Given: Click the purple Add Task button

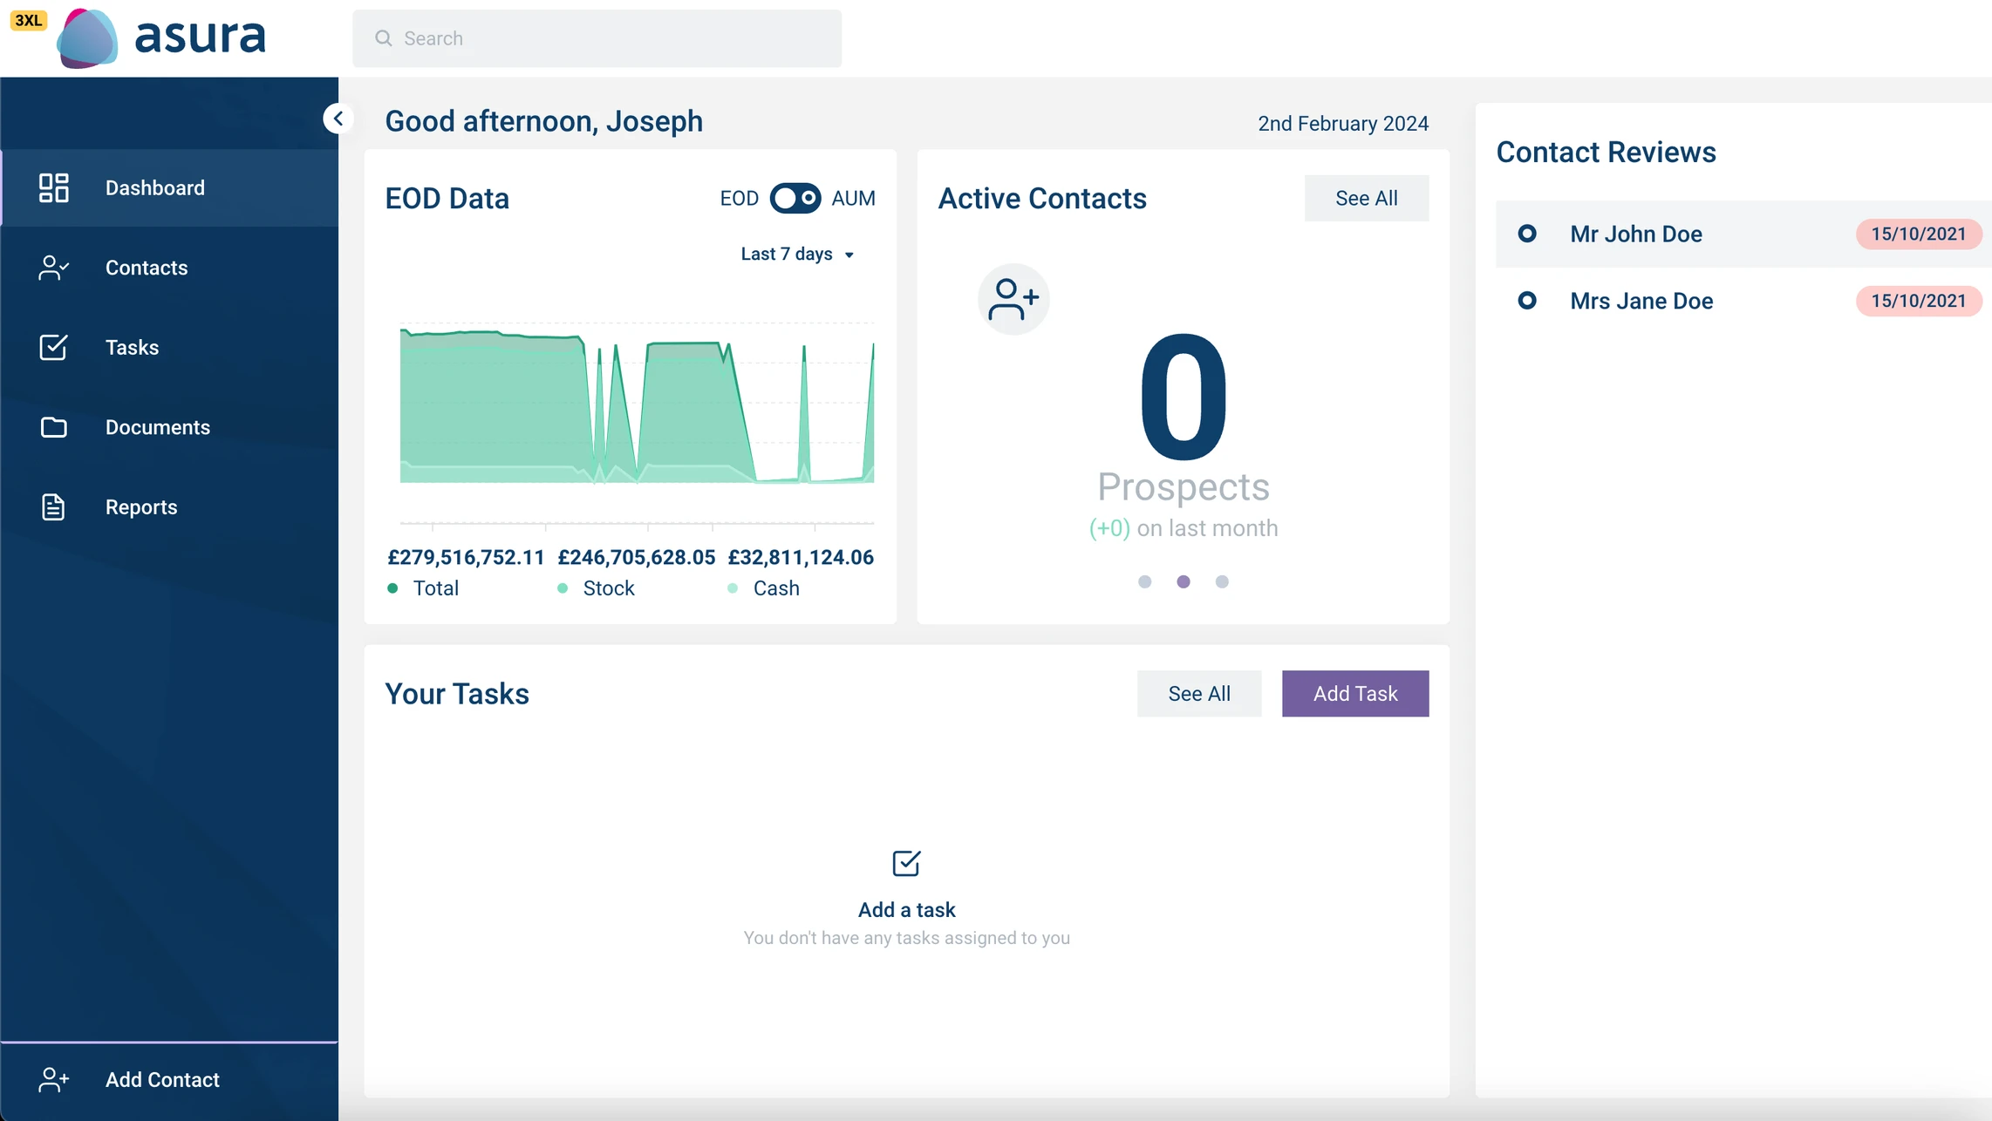Looking at the screenshot, I should [1355, 694].
